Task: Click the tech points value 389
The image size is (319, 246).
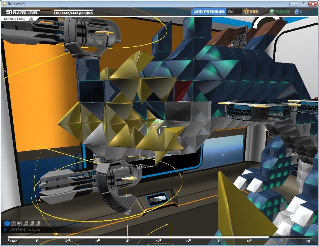Action: [254, 11]
